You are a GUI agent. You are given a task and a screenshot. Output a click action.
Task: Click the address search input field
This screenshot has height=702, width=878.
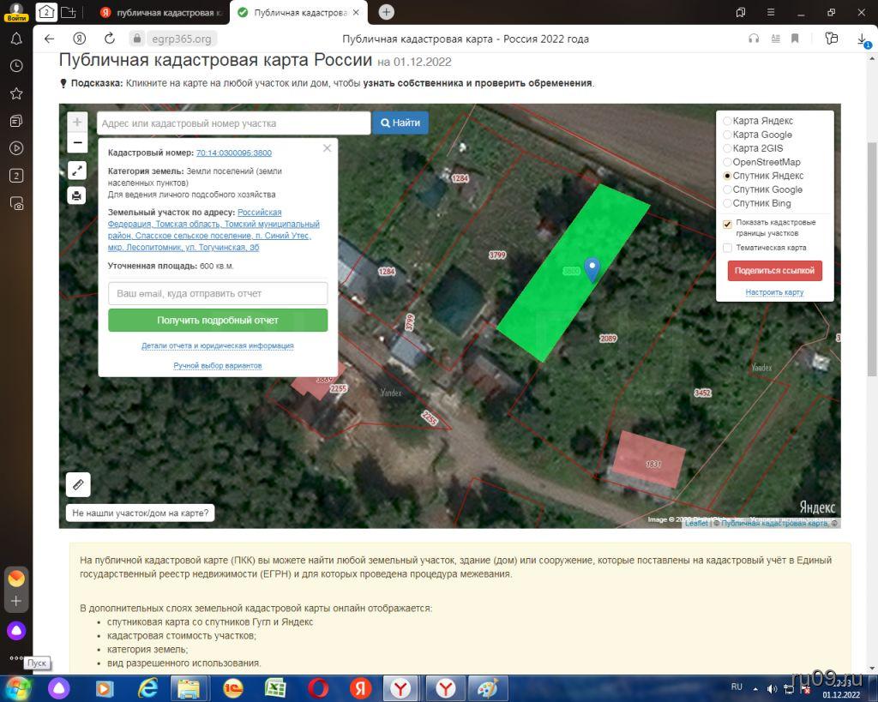click(233, 123)
